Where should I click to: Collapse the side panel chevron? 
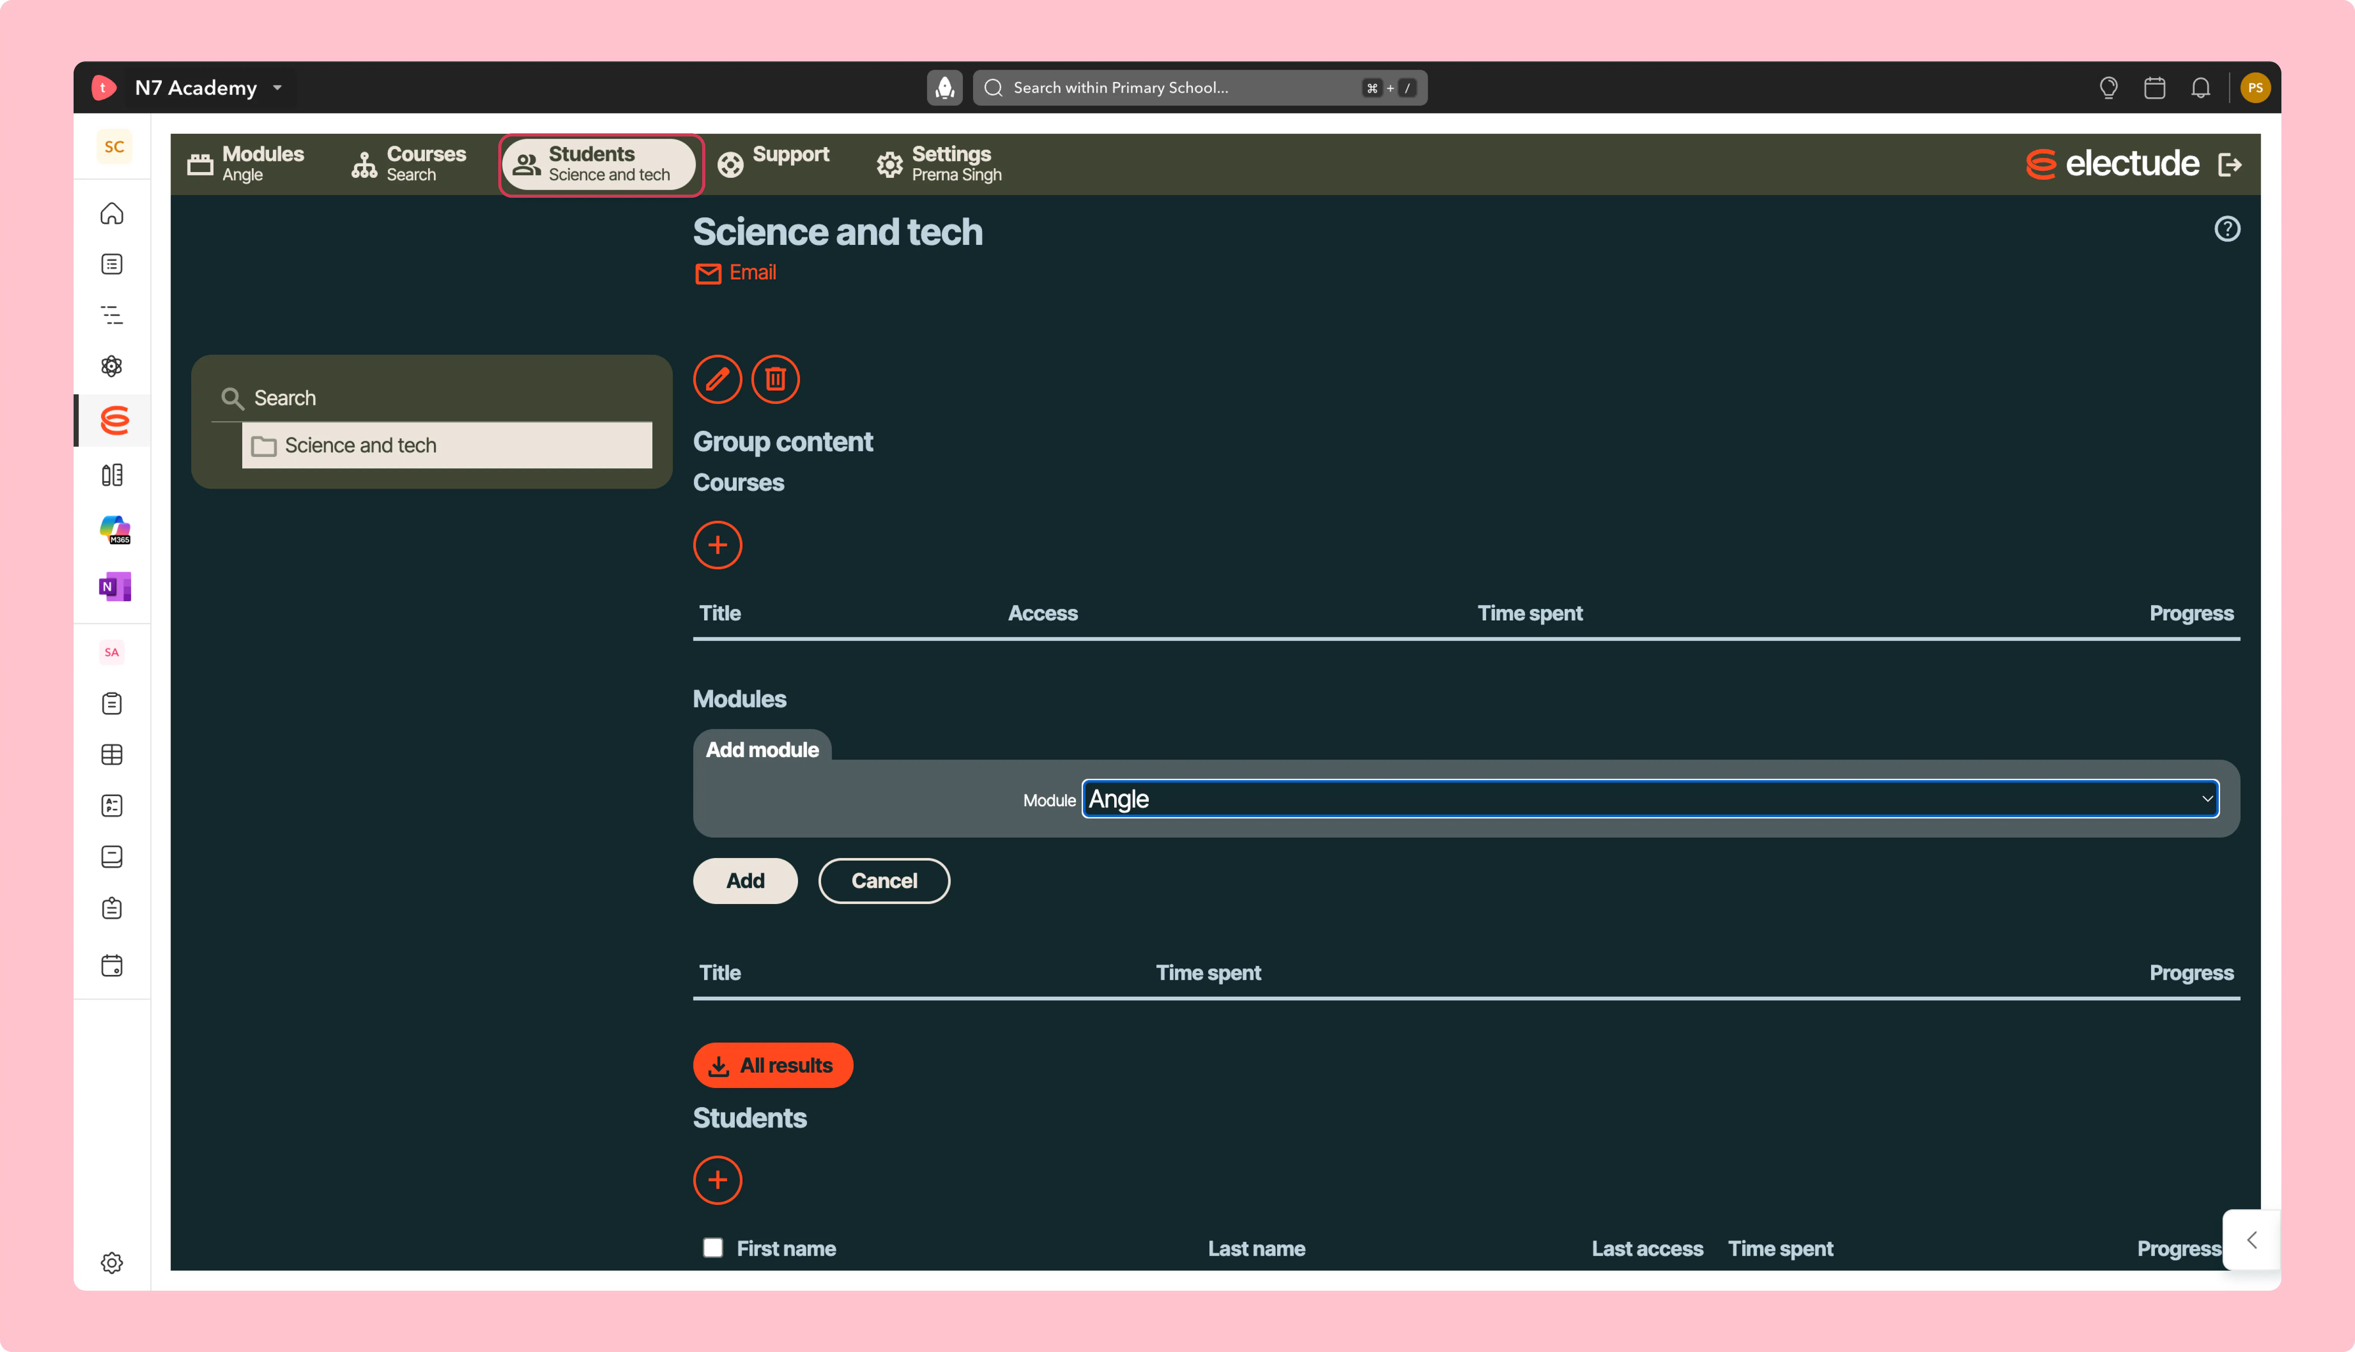click(2251, 1240)
